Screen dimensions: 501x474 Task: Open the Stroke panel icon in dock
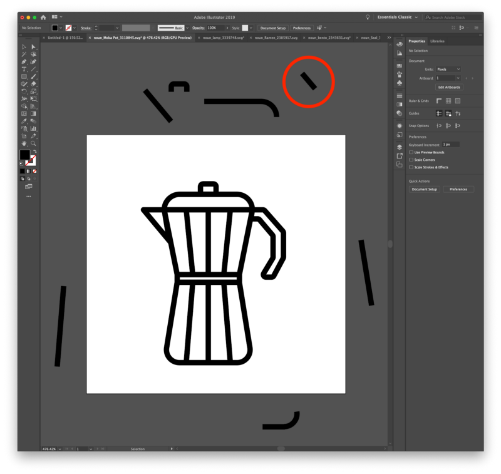click(400, 96)
